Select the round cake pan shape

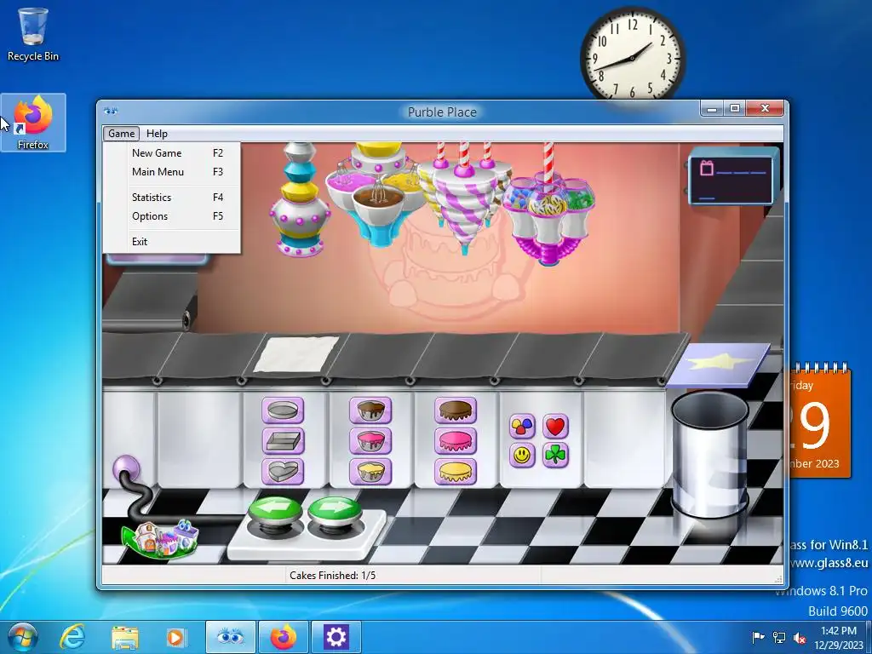[283, 410]
